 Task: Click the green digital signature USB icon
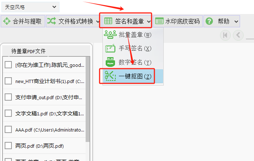(x=110, y=62)
